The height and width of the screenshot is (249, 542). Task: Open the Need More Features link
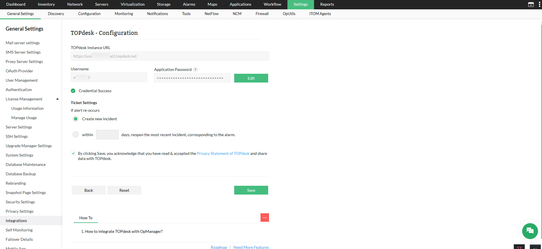coord(251,247)
